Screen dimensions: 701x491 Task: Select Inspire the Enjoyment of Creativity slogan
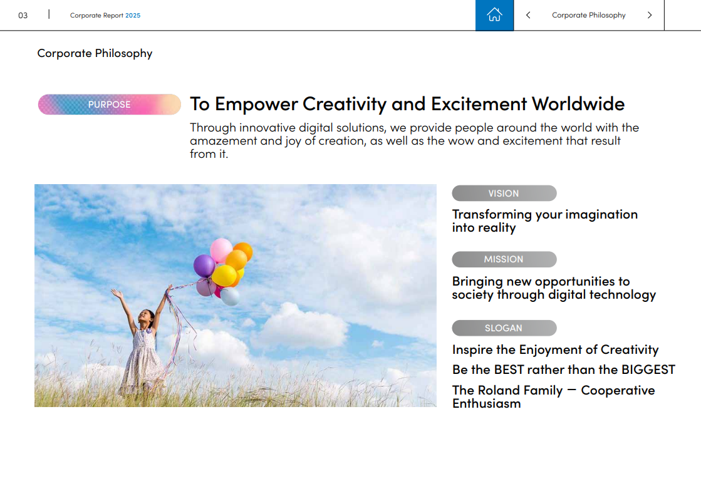click(x=555, y=349)
